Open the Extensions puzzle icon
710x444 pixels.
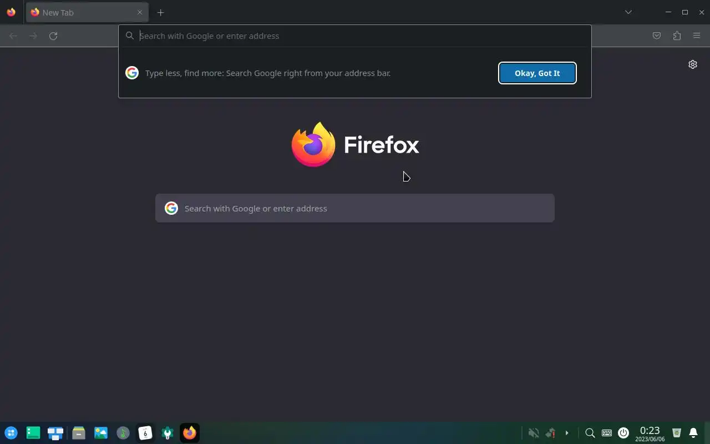pos(677,36)
